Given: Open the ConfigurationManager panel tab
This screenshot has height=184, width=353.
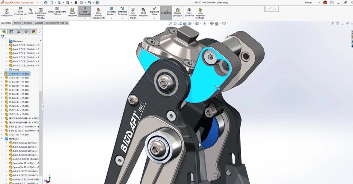Looking at the screenshot, I should (19, 32).
